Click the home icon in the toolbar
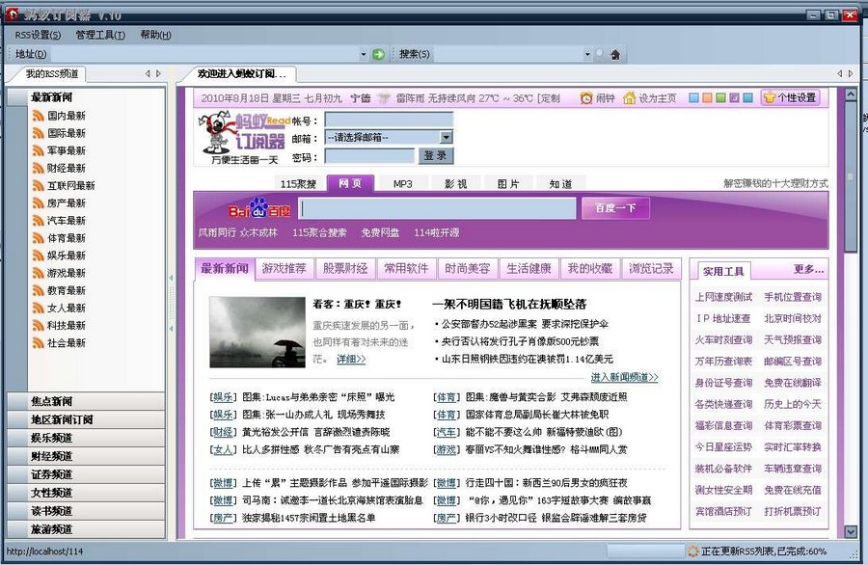This screenshot has height=565, width=868. pos(615,54)
